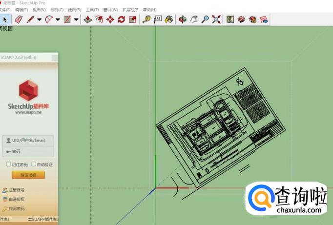Select the Text label tool
The height and width of the screenshot is (225, 333).
tap(158, 20)
